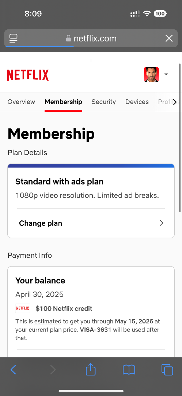Open the underlined estimated link
Screen dimensions: 182x396
[48, 322]
